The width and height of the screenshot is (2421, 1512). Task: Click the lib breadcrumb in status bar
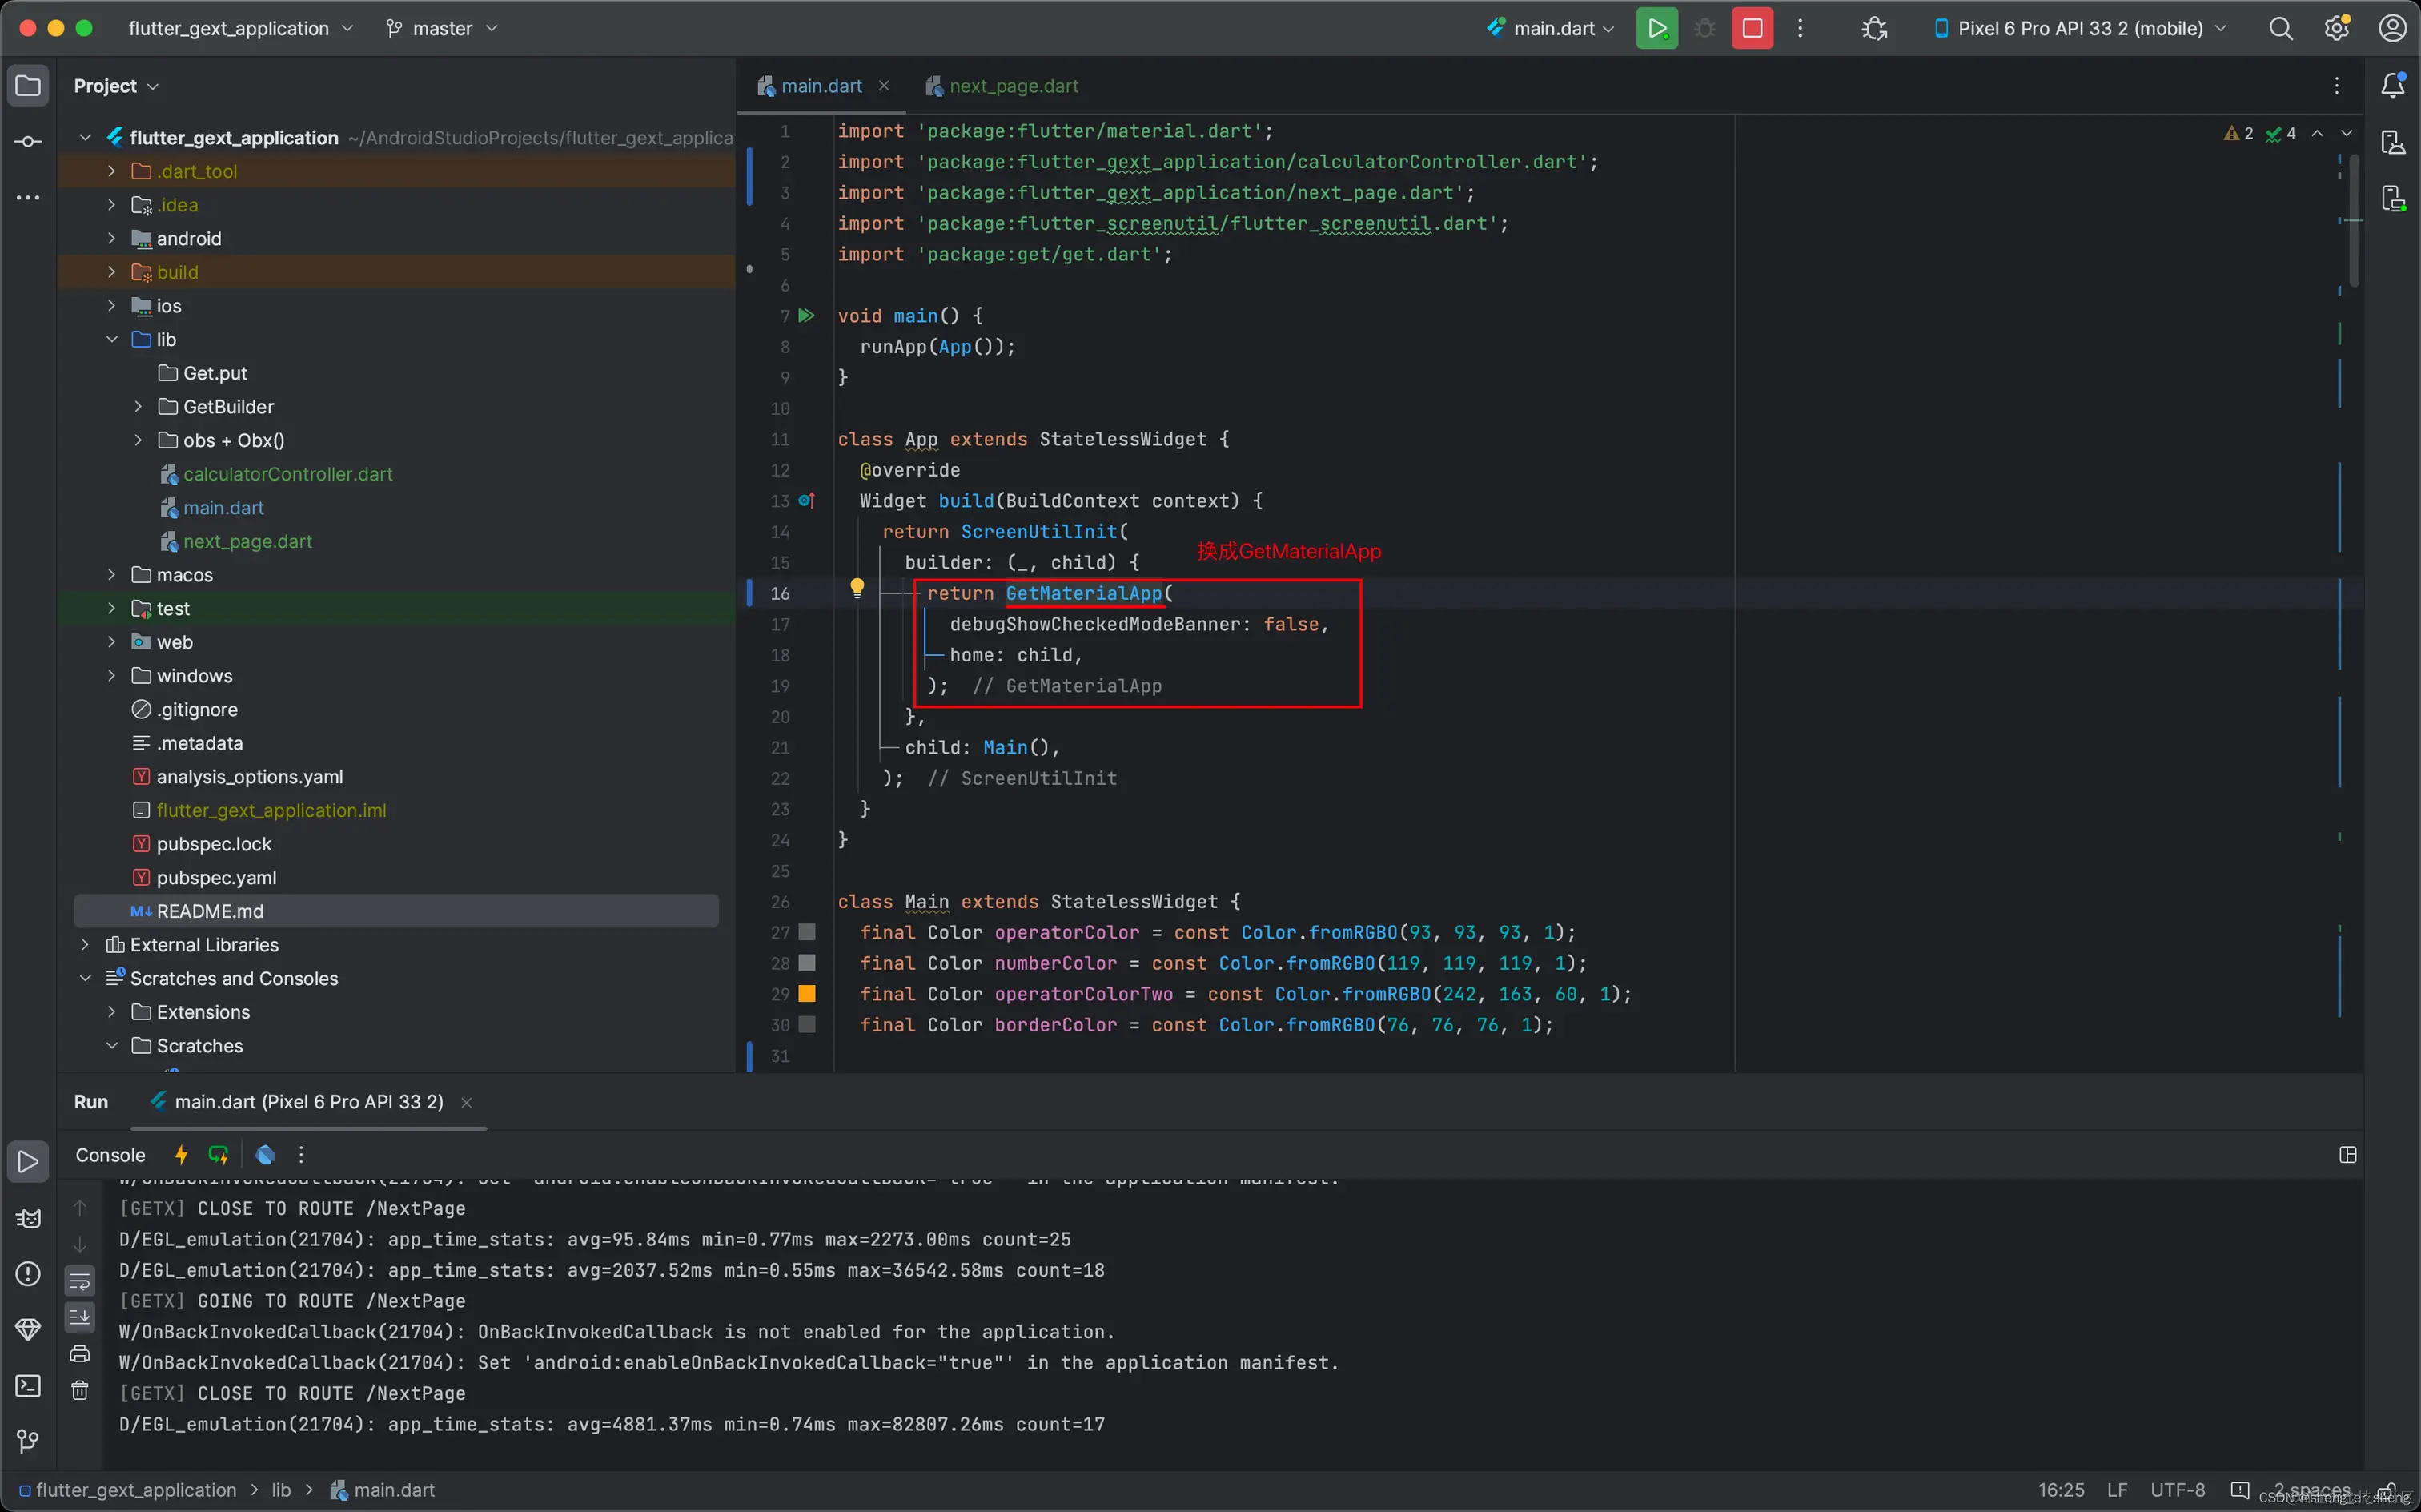[281, 1490]
